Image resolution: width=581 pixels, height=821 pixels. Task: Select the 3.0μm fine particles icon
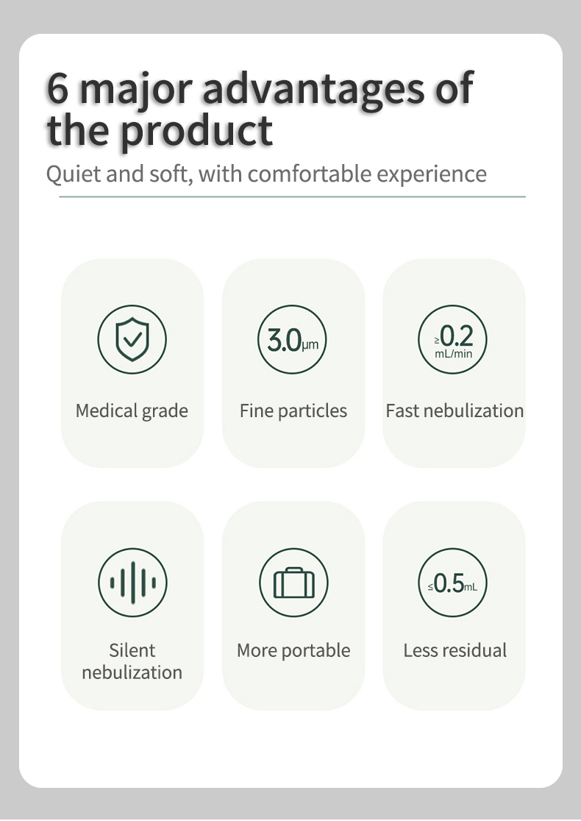pos(292,339)
